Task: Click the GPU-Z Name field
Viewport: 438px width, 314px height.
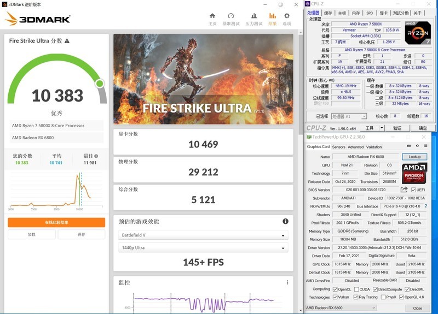Action: [366, 157]
